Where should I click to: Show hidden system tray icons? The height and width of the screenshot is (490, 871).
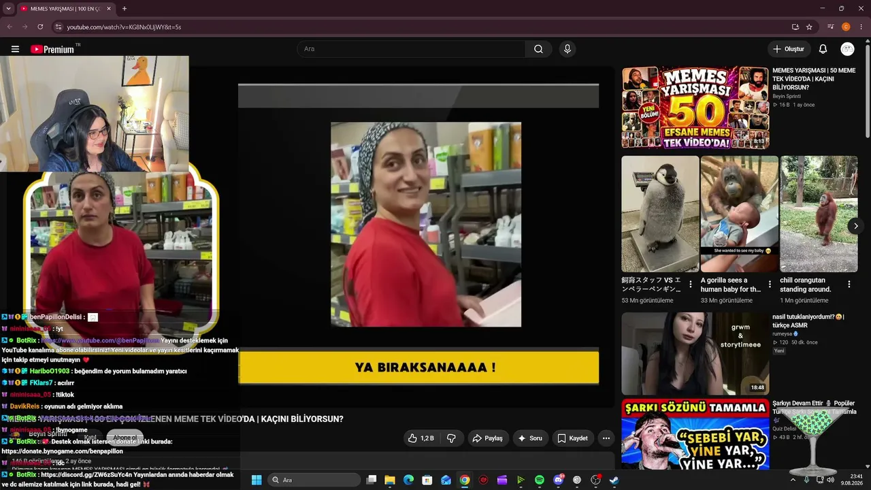pos(793,480)
